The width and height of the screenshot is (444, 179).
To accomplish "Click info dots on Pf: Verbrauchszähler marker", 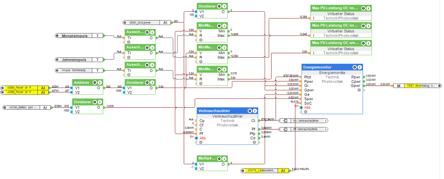I will (326, 129).
